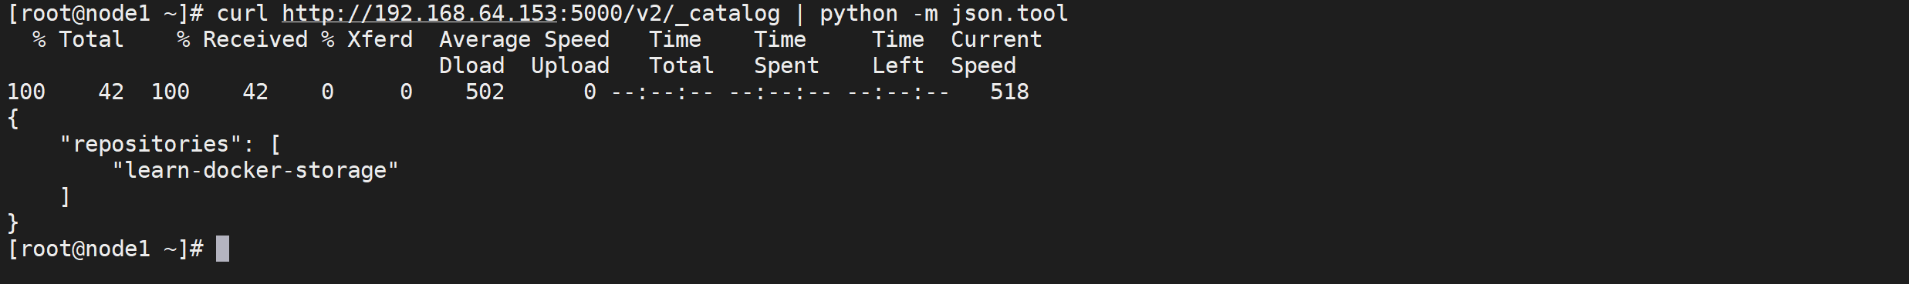
Task: Click the json.tool text in command
Action: [1009, 14]
